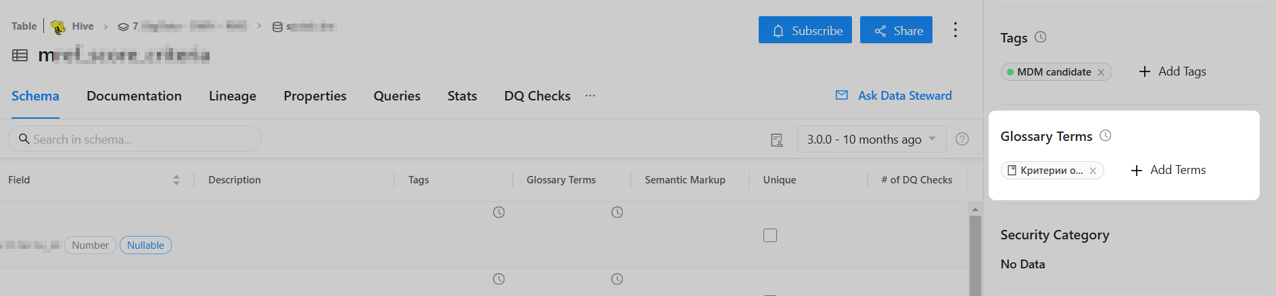Remove the MDM candidate tag
This screenshot has height=296, width=1276.
(1101, 72)
